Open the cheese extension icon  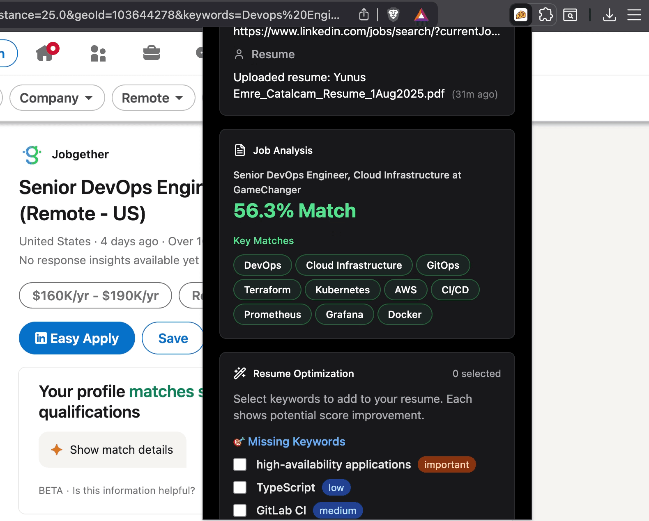click(521, 15)
